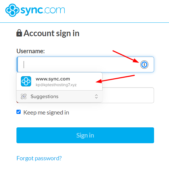Open the up-down chevron next to Suggestions
169x177 pixels.
click(96, 97)
